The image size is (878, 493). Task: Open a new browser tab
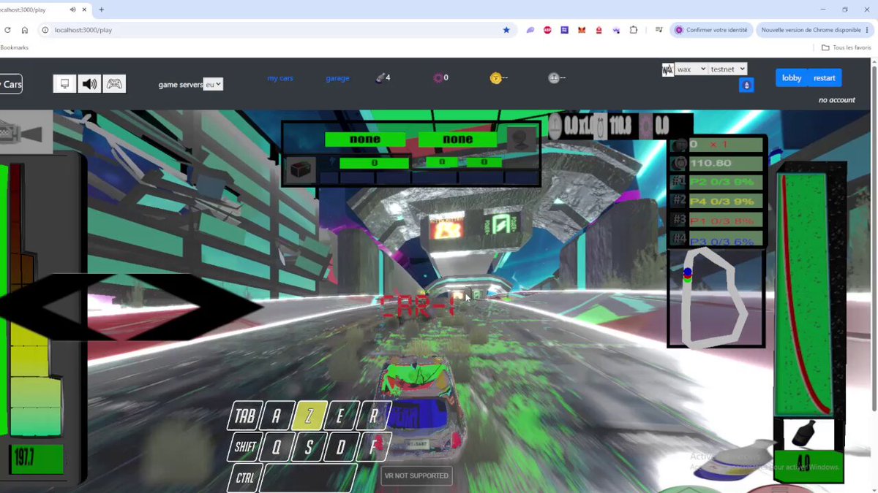[101, 9]
